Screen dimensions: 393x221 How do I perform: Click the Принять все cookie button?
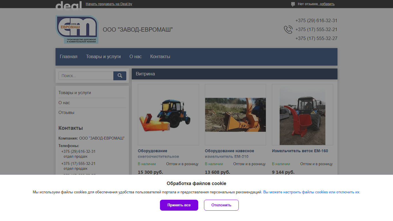coord(179,205)
